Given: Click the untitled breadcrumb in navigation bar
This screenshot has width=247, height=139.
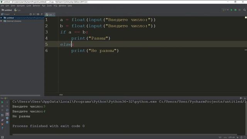Looking at the screenshot, I should [x=7, y=10].
